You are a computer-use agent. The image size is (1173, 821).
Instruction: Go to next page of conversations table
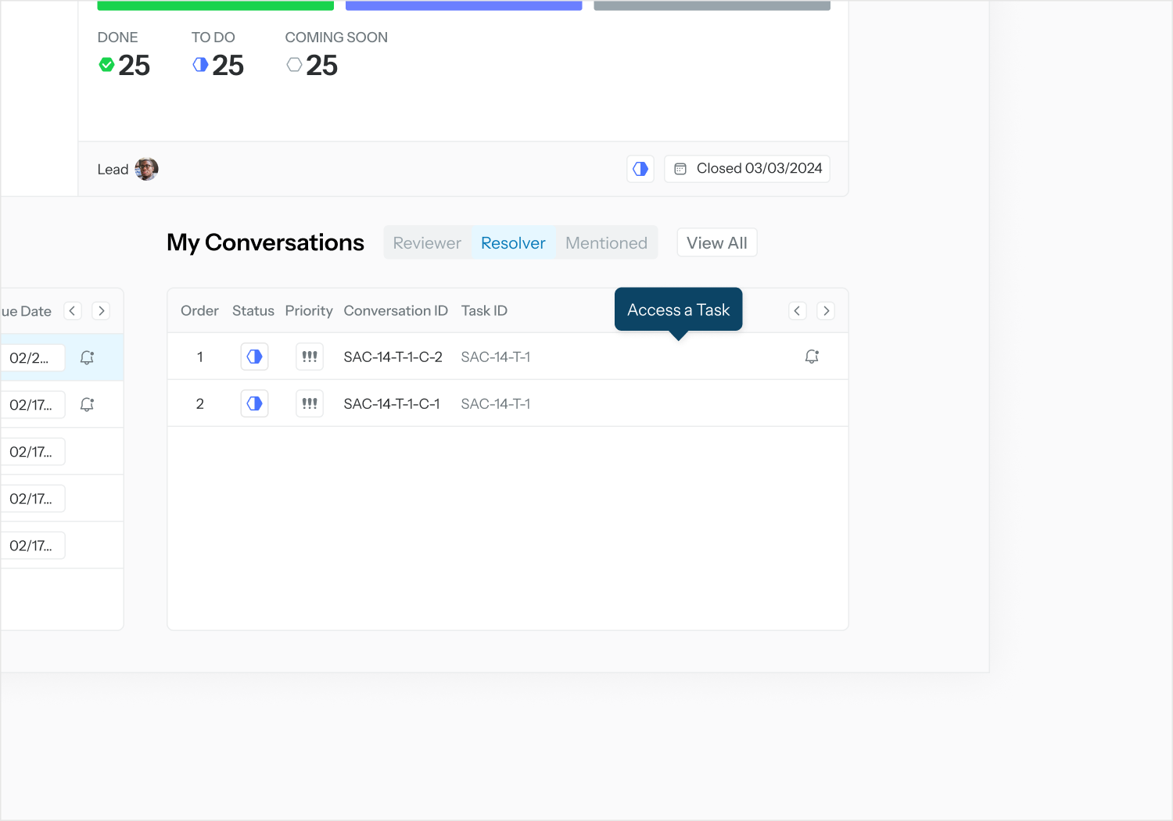click(x=826, y=311)
